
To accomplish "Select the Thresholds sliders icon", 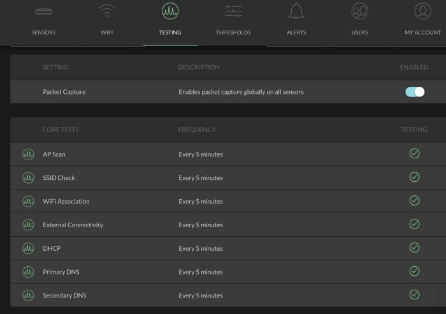I will [233, 11].
